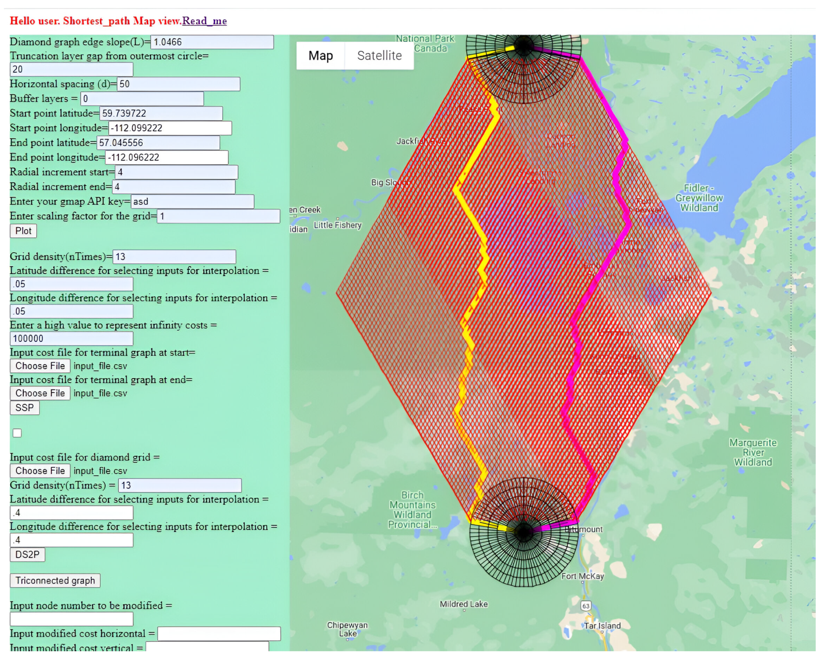The width and height of the screenshot is (824, 661).
Task: Click the Triconnected graph button
Action: coord(55,581)
